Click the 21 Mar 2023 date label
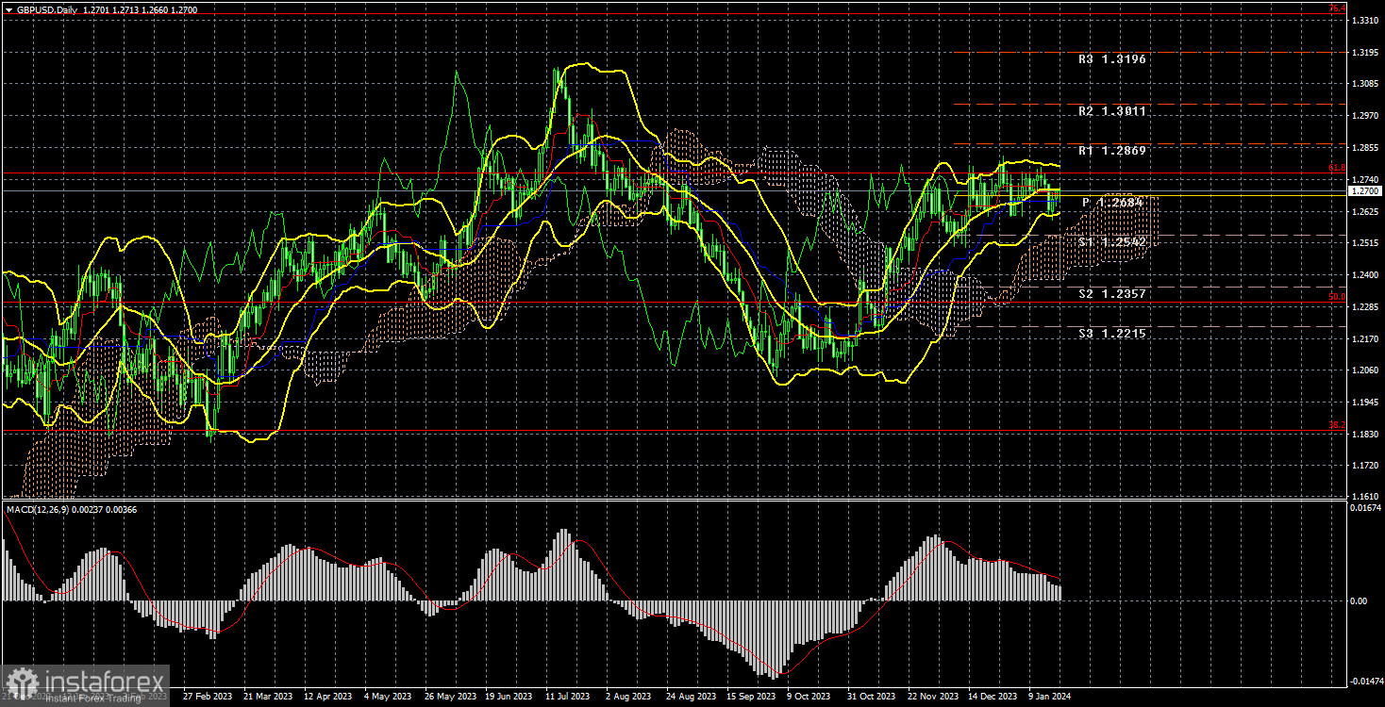1385x707 pixels. click(x=267, y=697)
